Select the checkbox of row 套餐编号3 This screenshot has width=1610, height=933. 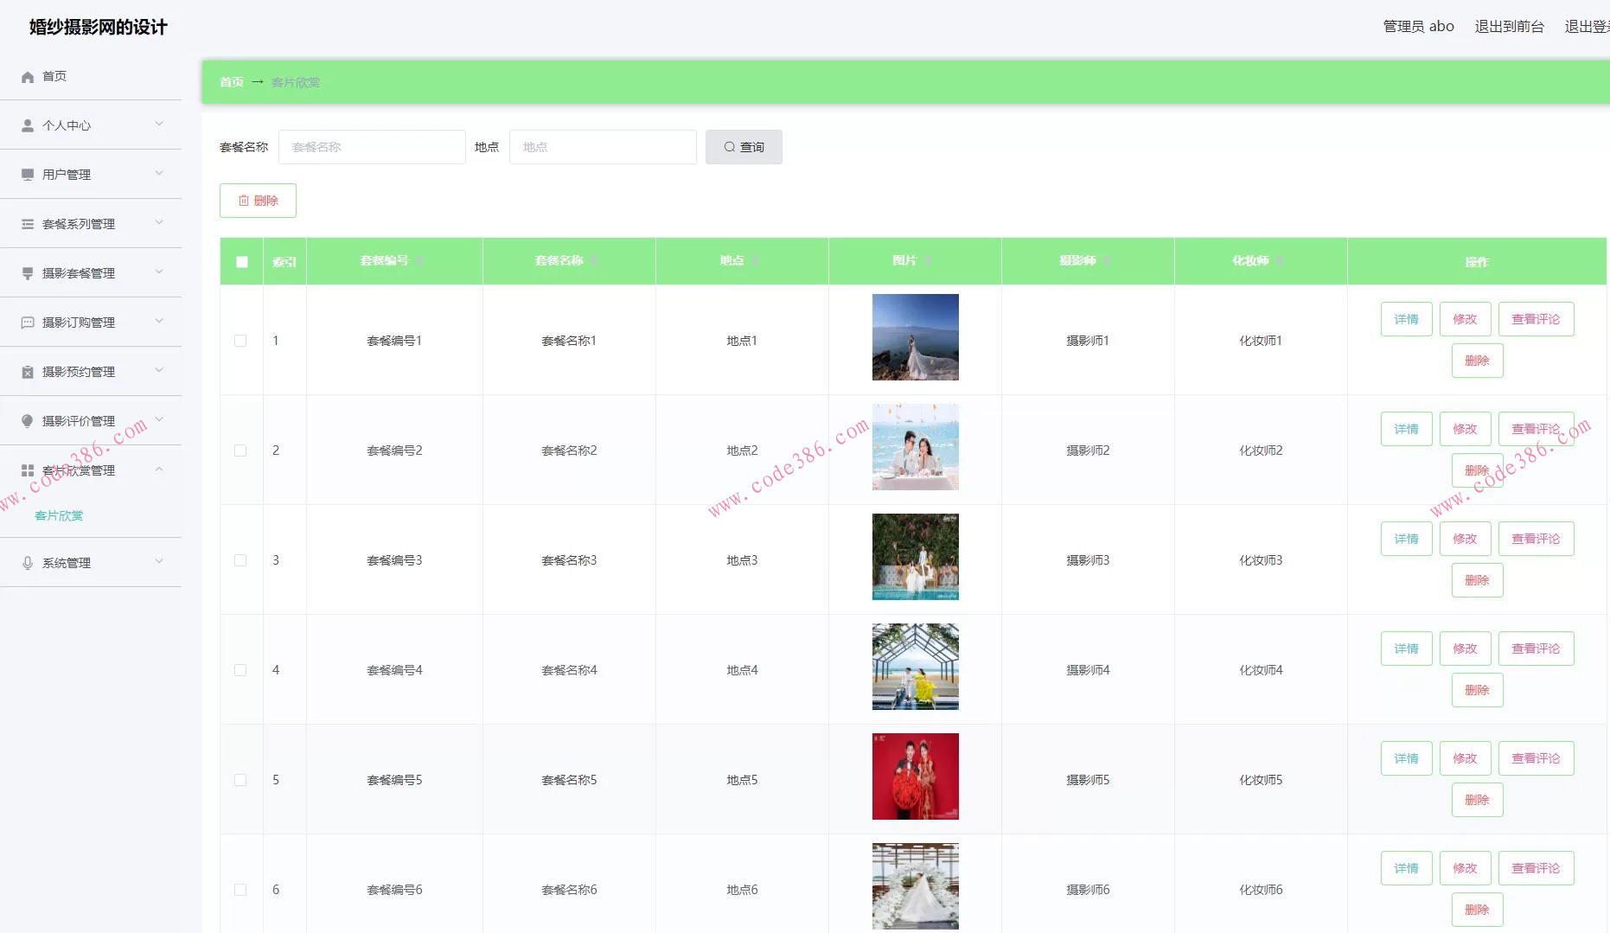(240, 560)
